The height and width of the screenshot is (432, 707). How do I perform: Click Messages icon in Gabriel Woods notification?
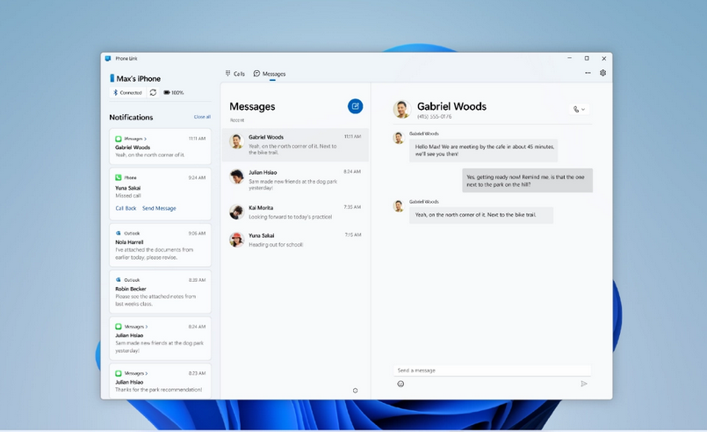point(119,139)
